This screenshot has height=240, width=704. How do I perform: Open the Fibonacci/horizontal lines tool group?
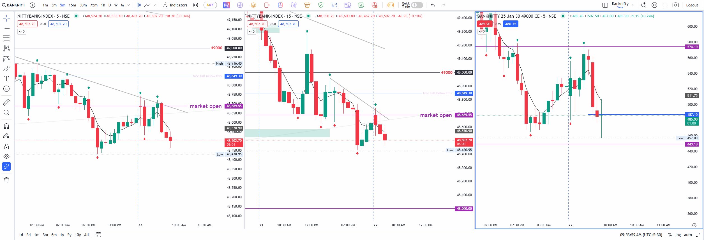tap(6, 38)
